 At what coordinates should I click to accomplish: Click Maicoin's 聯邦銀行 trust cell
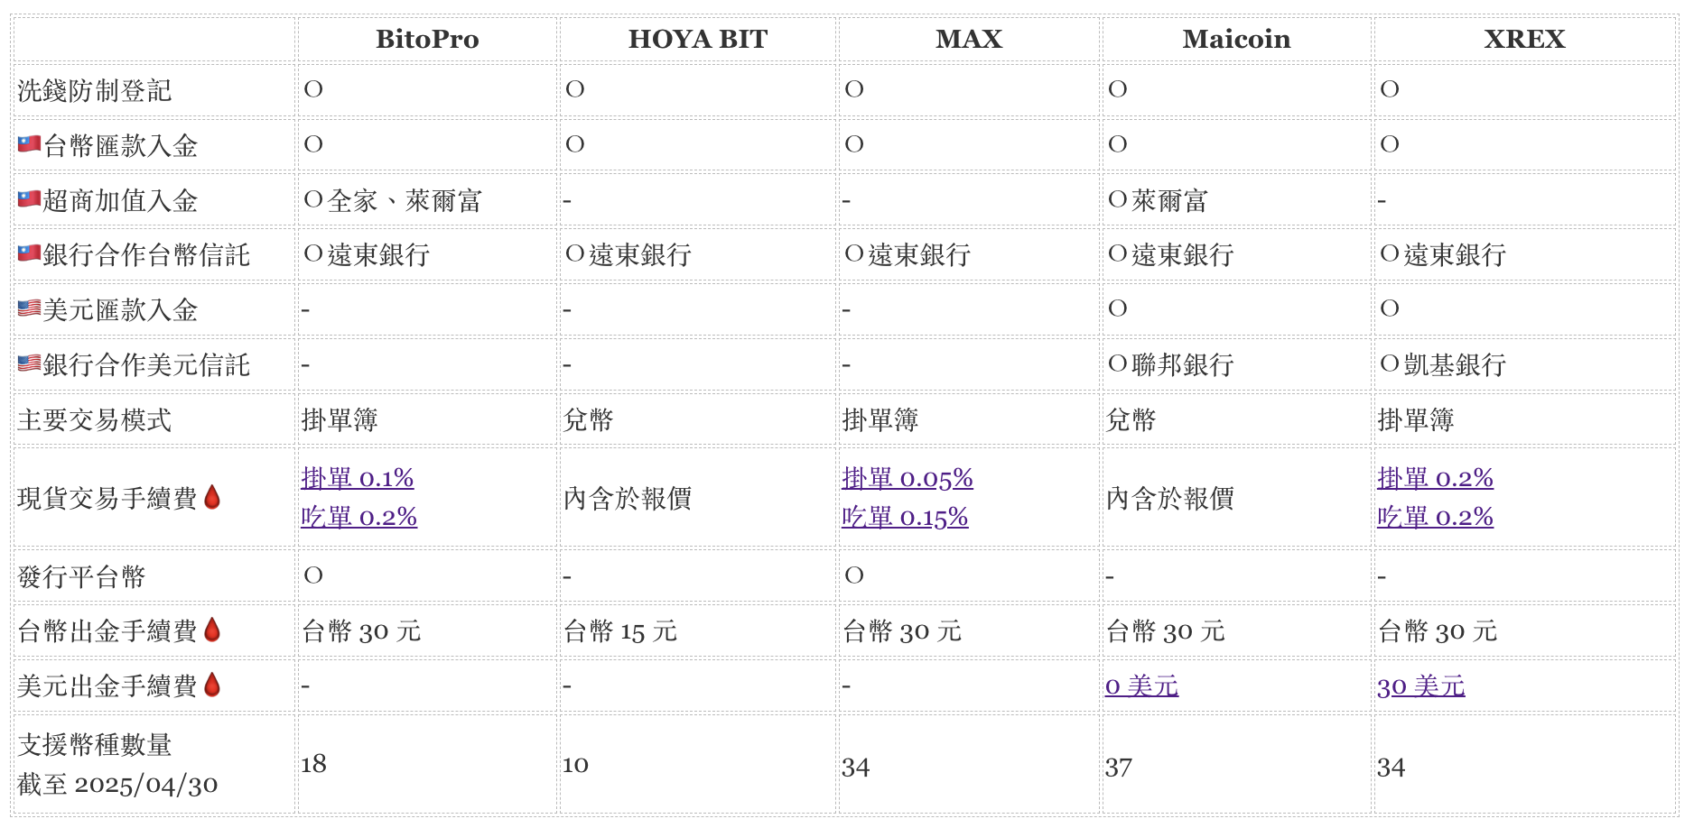[1170, 364]
